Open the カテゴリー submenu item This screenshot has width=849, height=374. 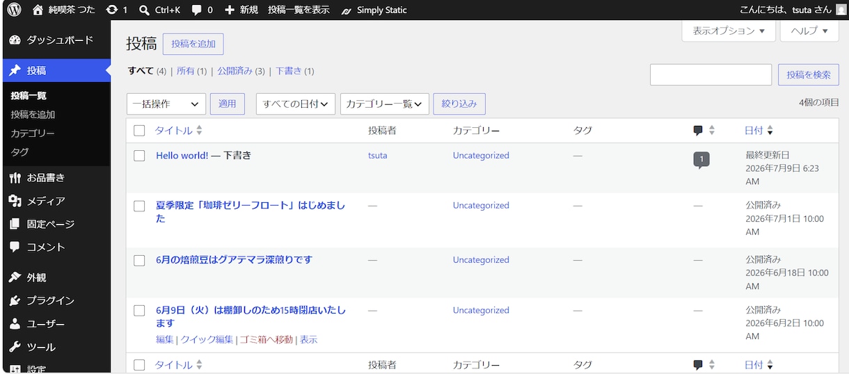click(x=33, y=133)
